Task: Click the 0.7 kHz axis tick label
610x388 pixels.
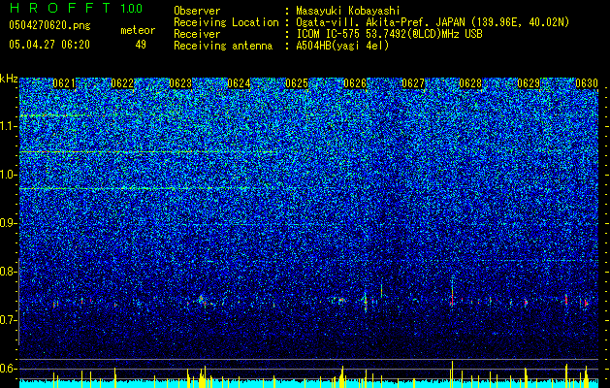Action: point(9,320)
